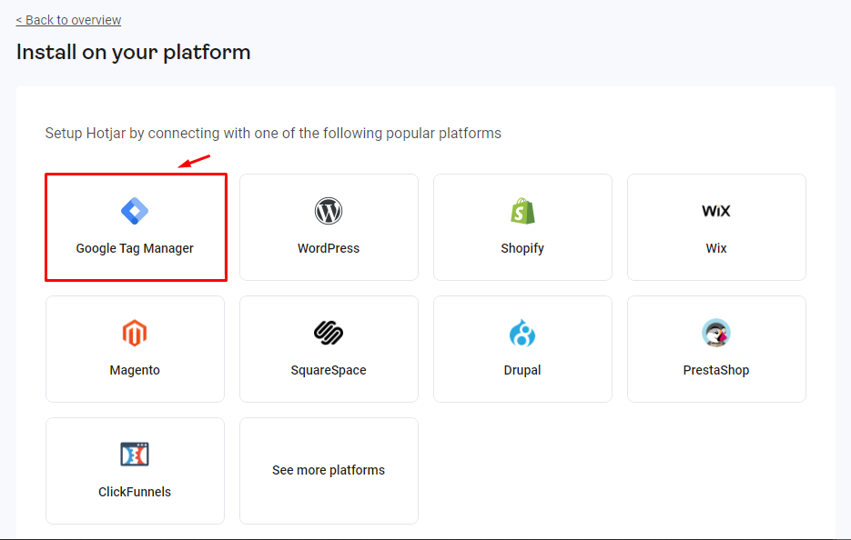Choose the Magento label text
The width and height of the screenshot is (851, 540).
click(135, 370)
